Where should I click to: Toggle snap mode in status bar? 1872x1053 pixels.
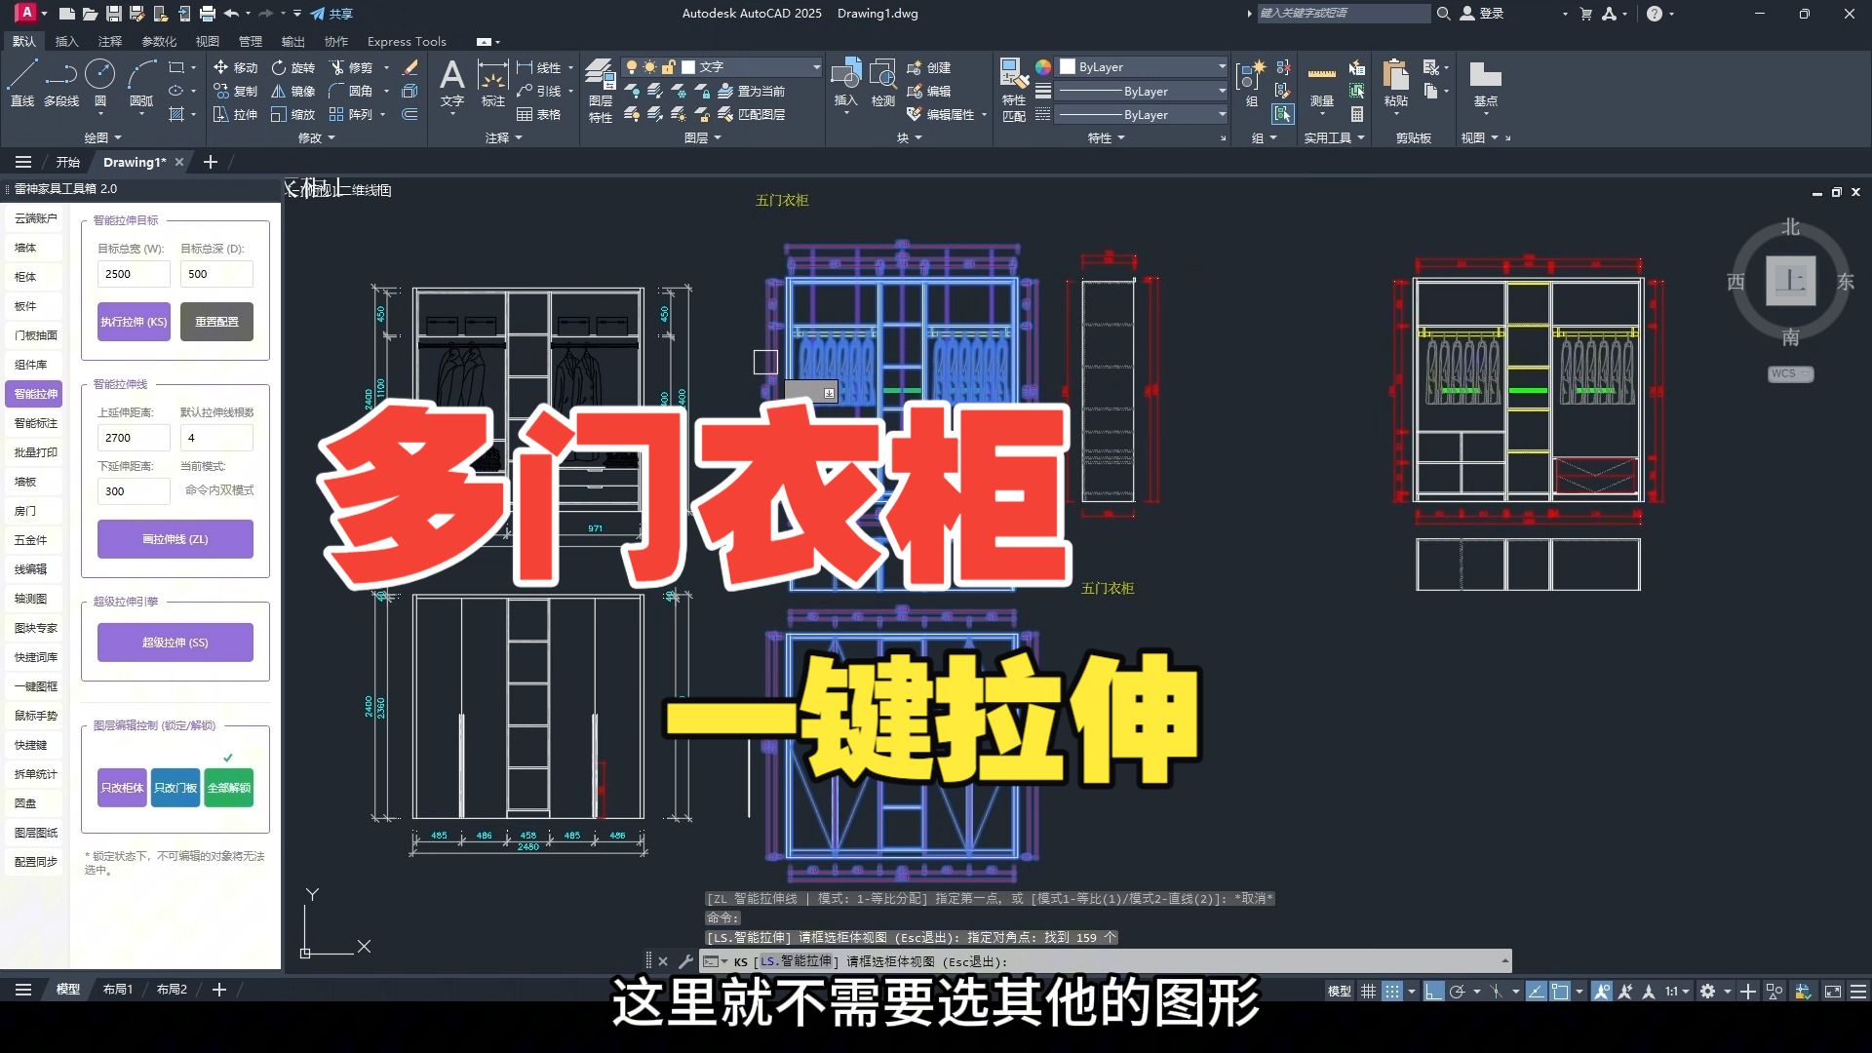pos(1392,991)
